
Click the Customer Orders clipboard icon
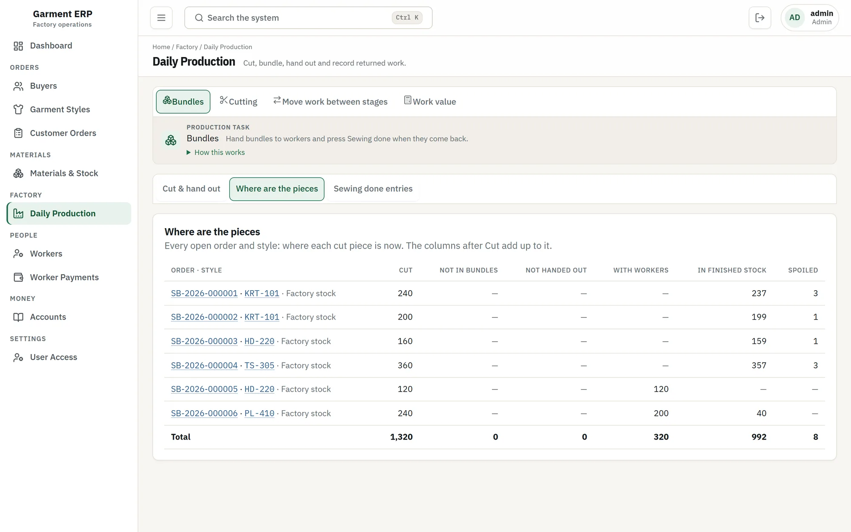coord(18,133)
